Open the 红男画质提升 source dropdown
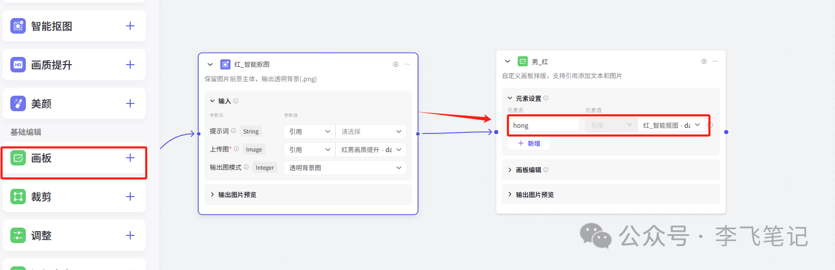 tap(371, 149)
